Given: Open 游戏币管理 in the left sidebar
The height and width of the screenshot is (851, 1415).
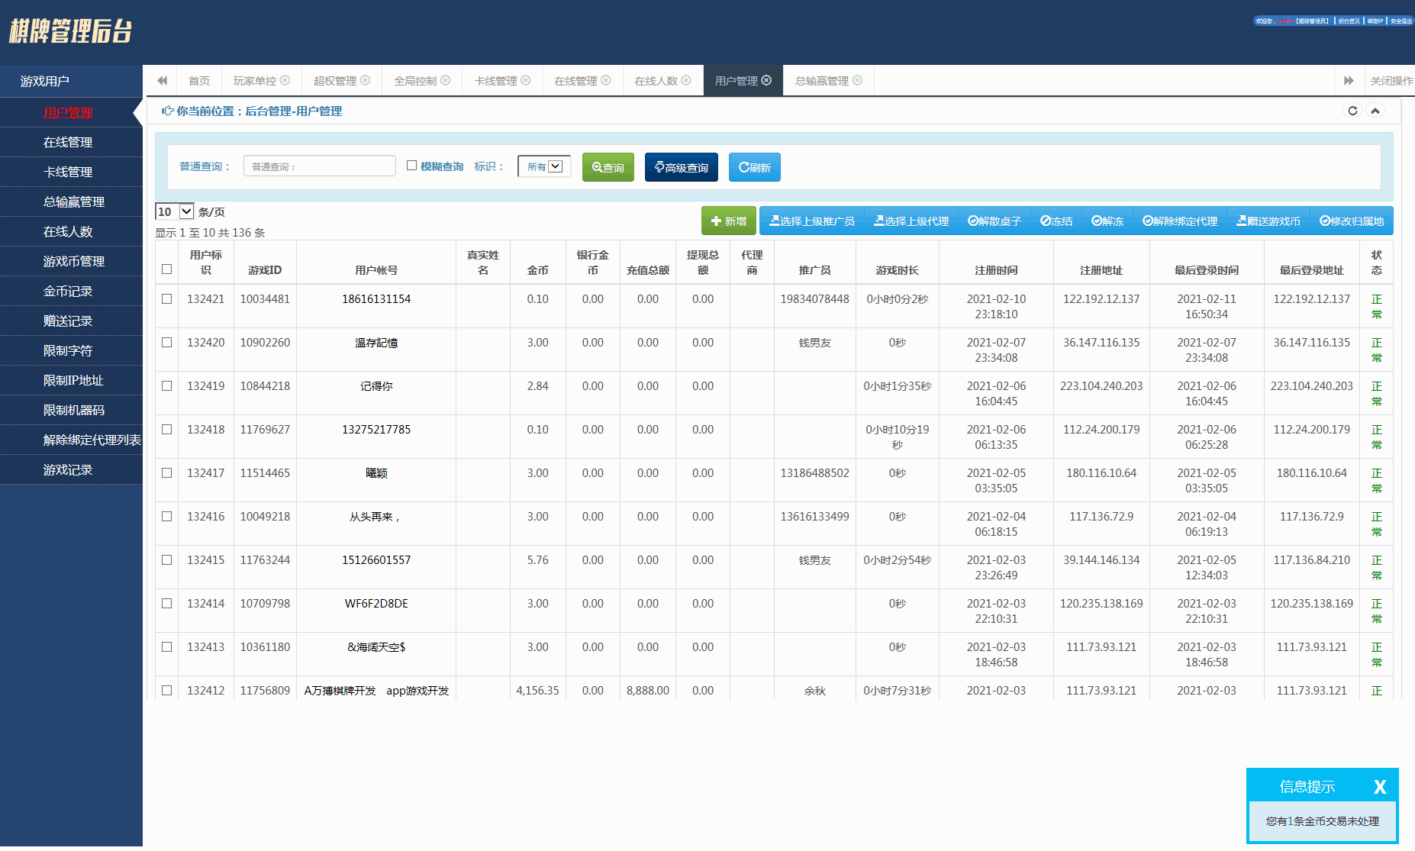Looking at the screenshot, I should coord(73,261).
